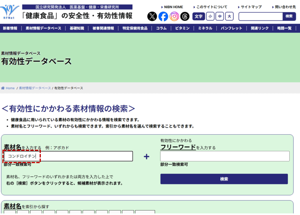Focus the フリーワード input field
Screen dimensions: 300x215
[225, 156]
